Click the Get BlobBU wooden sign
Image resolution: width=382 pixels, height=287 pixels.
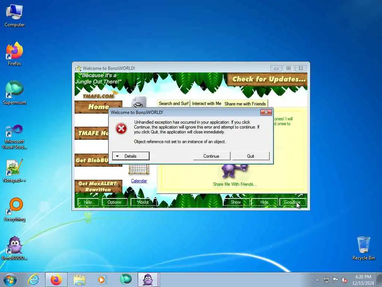point(92,160)
